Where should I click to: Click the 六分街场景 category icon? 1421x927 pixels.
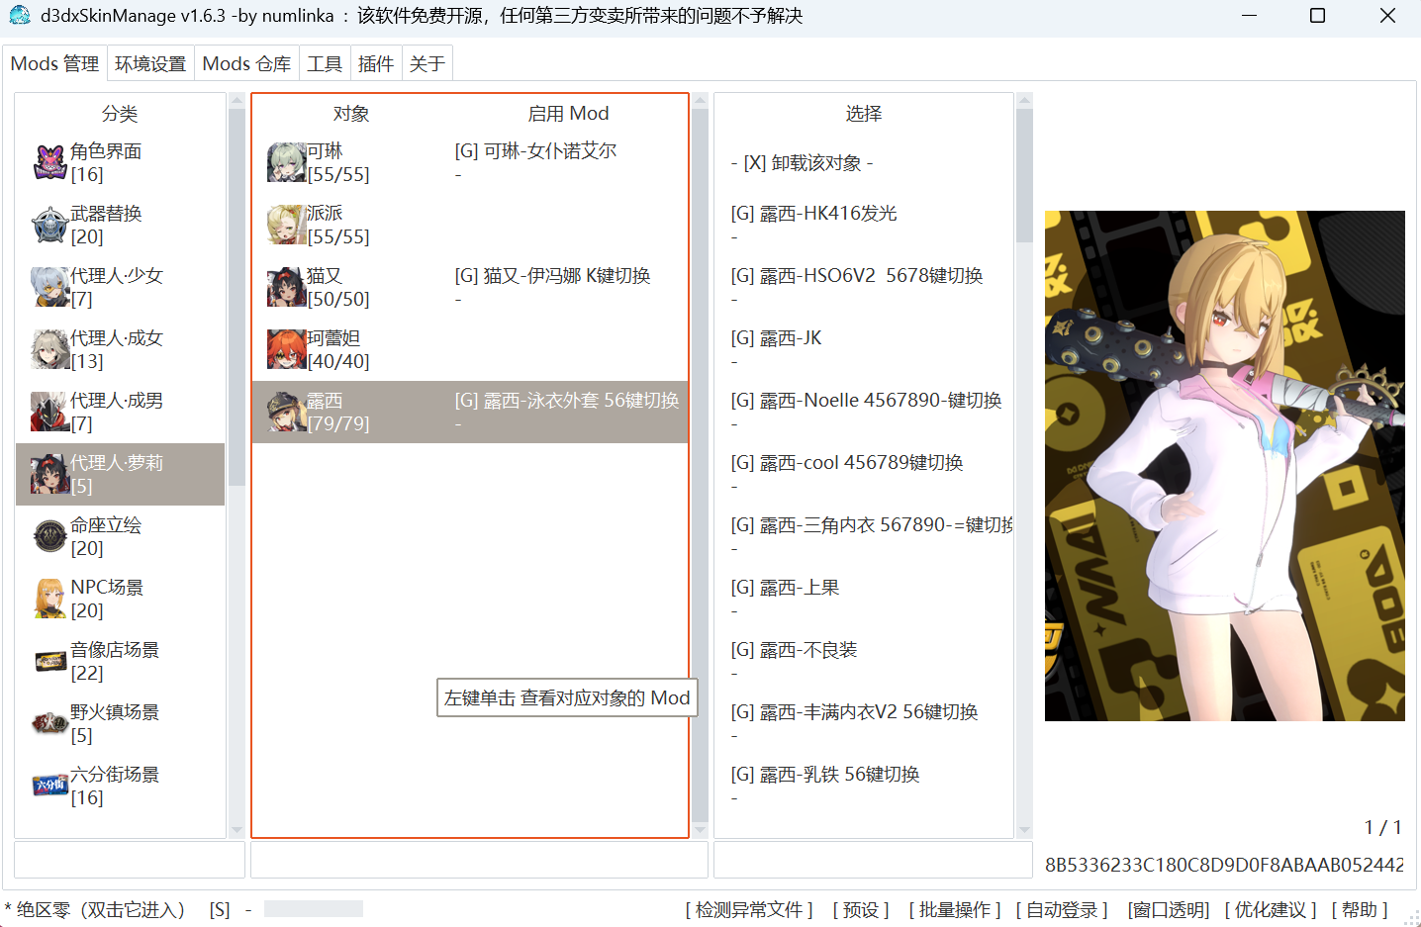click(49, 786)
